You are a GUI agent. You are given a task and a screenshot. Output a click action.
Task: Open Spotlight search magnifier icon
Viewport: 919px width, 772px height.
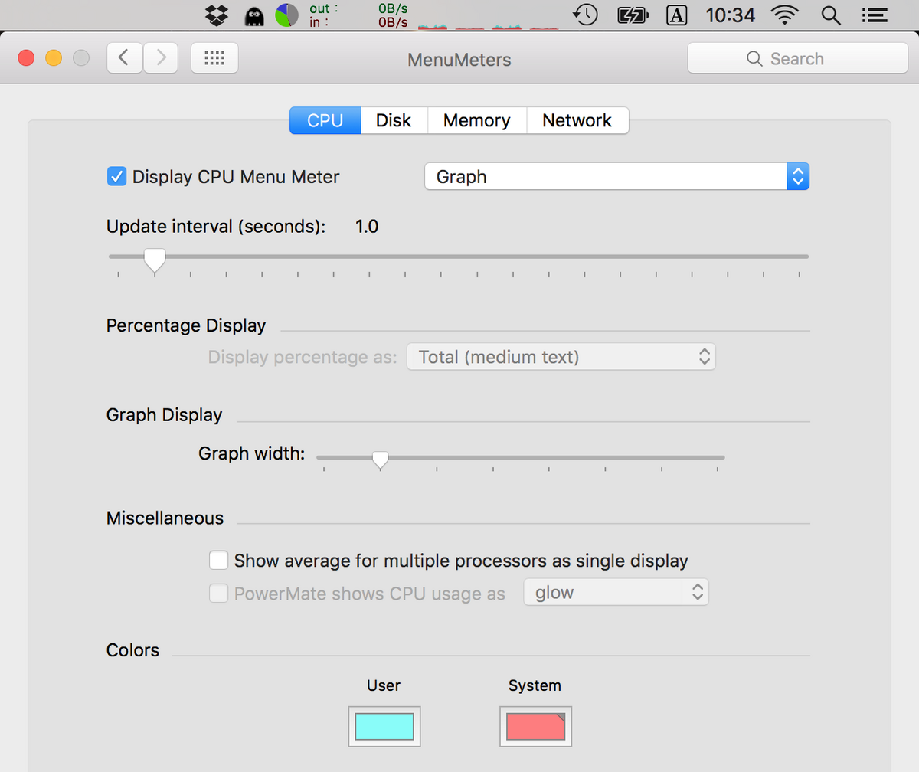coord(830,15)
